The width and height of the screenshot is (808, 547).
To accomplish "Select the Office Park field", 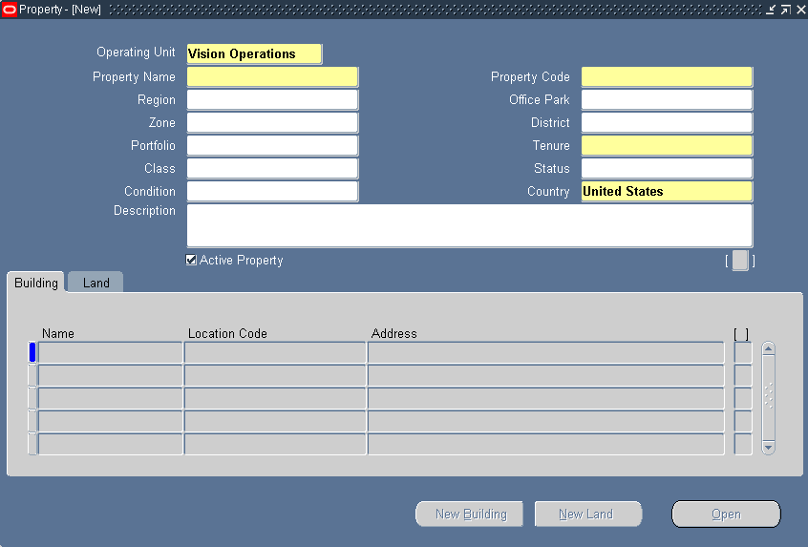I will click(x=667, y=100).
